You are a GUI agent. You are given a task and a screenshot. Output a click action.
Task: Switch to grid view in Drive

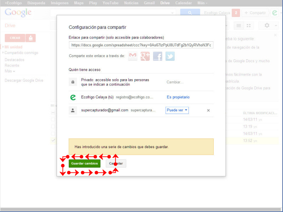click(249, 25)
